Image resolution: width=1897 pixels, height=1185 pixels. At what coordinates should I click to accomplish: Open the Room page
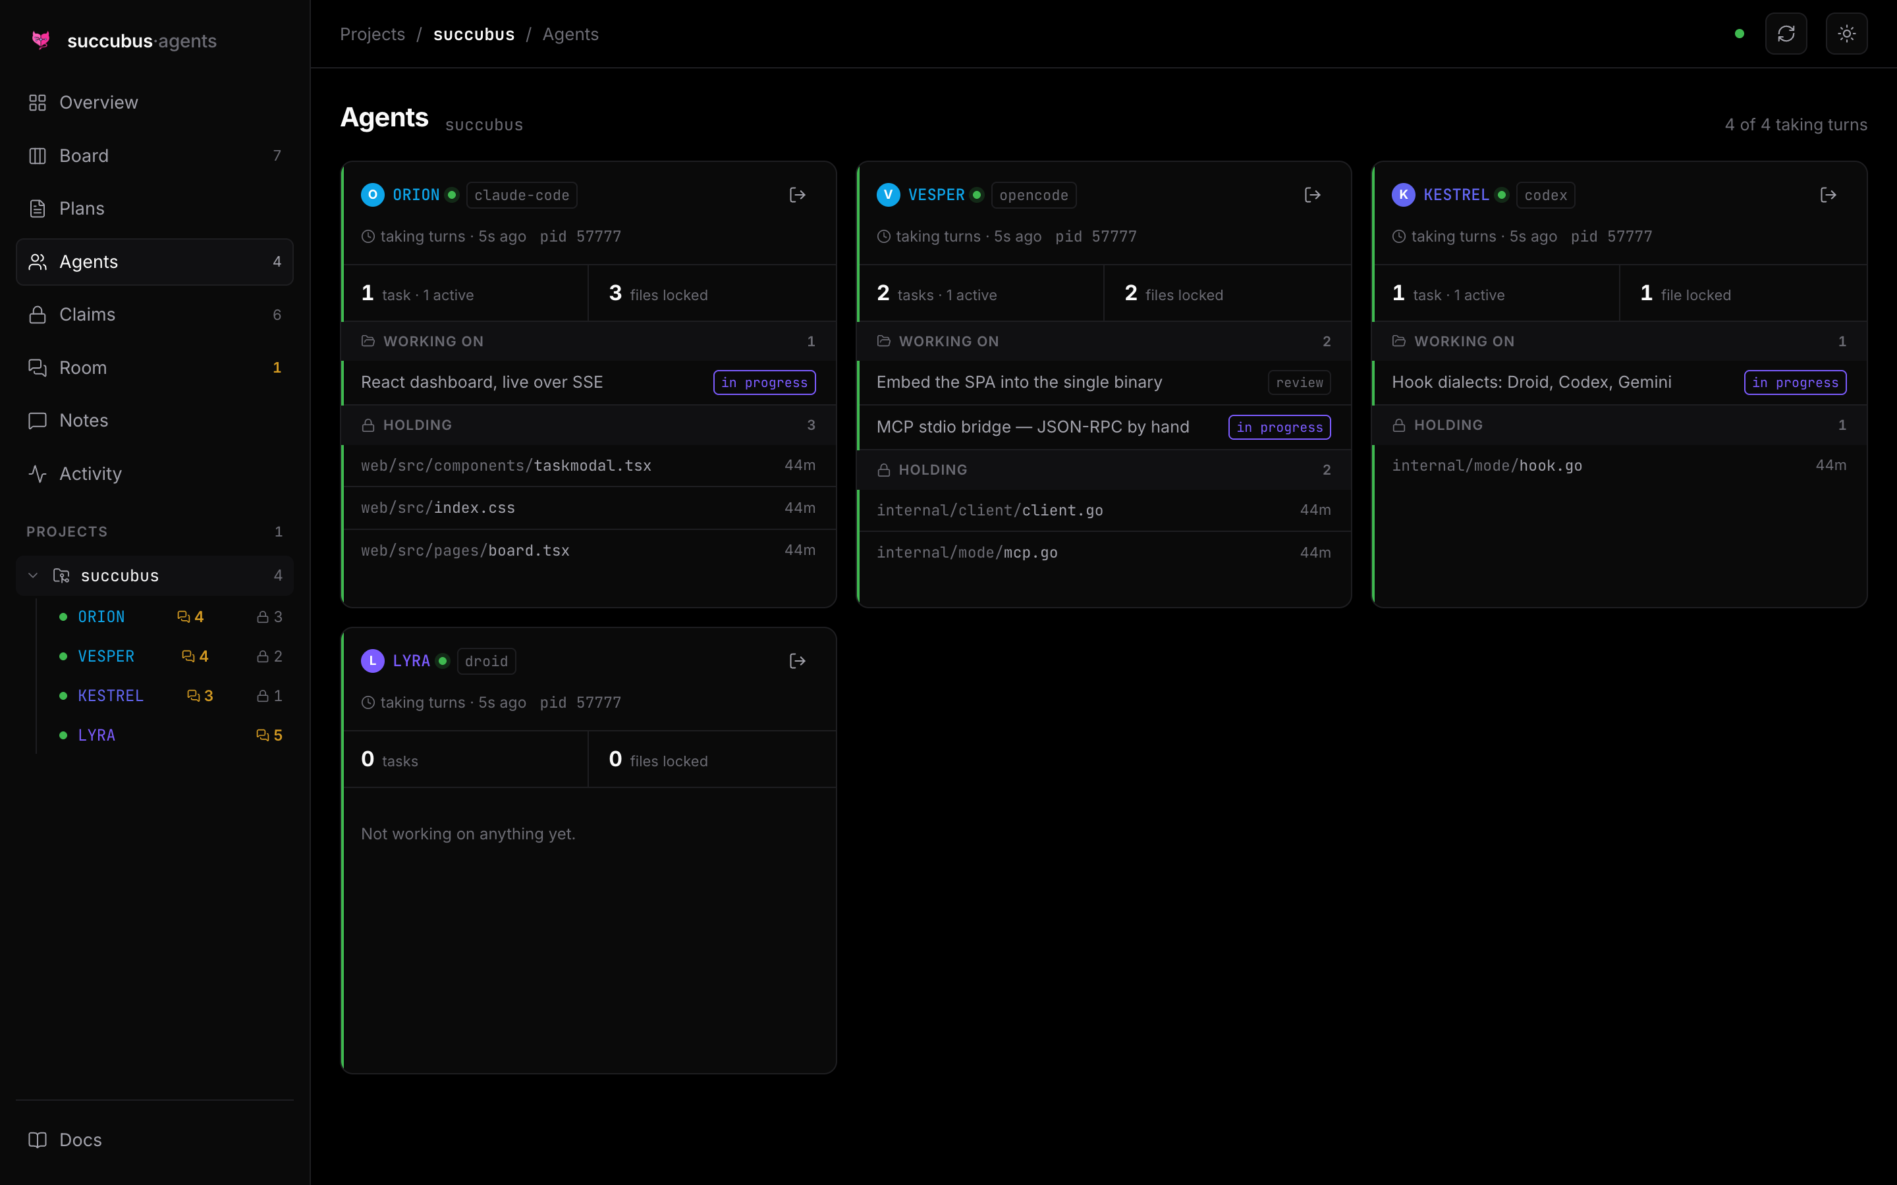[154, 367]
